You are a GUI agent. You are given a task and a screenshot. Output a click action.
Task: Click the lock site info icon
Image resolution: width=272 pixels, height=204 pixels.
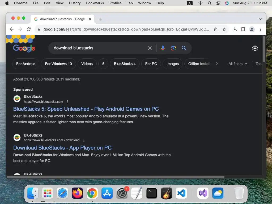[39, 29]
